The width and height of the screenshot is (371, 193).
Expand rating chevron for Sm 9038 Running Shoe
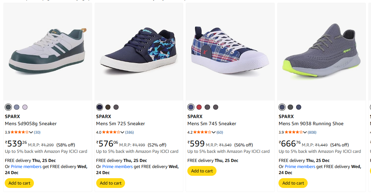pyautogui.click(x=305, y=132)
